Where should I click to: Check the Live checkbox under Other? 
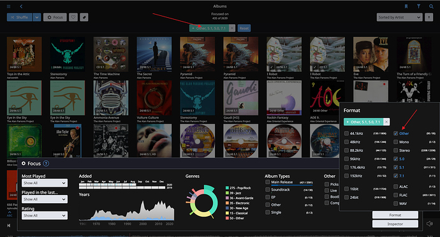[326, 190]
